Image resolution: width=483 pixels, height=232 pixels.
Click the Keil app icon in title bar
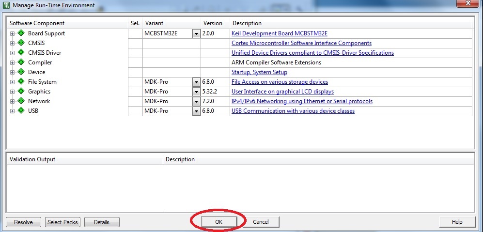coord(6,5)
